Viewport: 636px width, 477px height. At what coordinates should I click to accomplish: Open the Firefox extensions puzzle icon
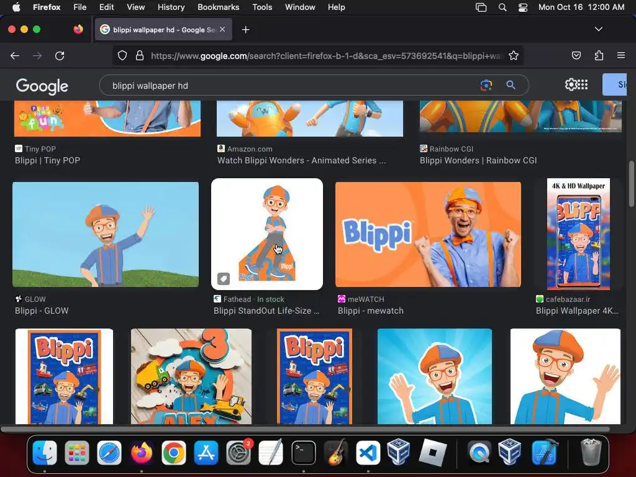[599, 55]
